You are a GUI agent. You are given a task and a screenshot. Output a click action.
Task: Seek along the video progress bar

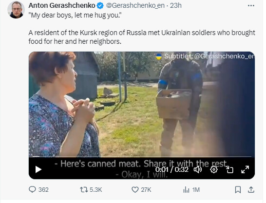coord(142,157)
